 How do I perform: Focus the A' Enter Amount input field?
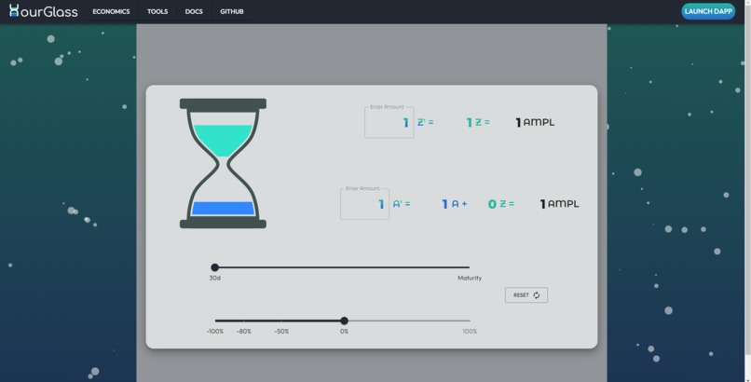(x=365, y=204)
